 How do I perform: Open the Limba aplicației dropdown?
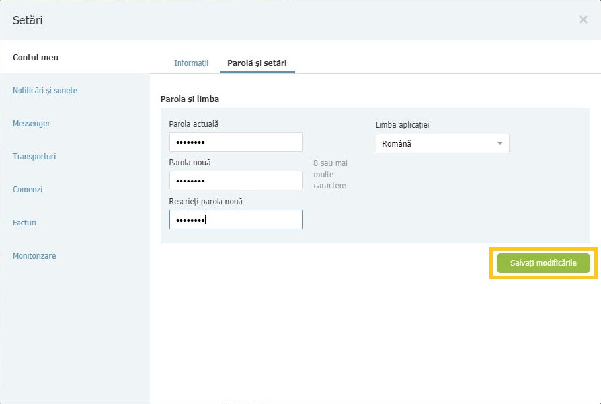pyautogui.click(x=442, y=143)
